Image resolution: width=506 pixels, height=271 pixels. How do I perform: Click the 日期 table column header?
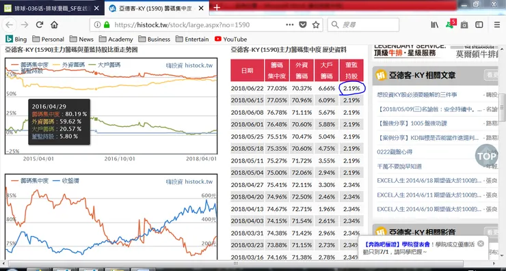248,70
